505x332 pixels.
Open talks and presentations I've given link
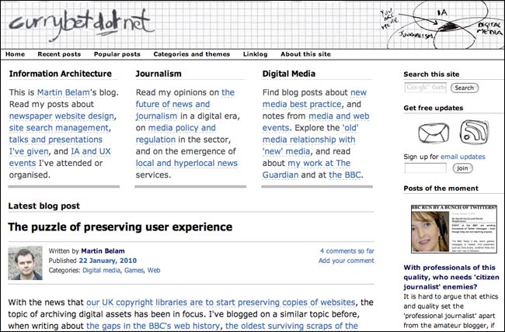(56, 145)
